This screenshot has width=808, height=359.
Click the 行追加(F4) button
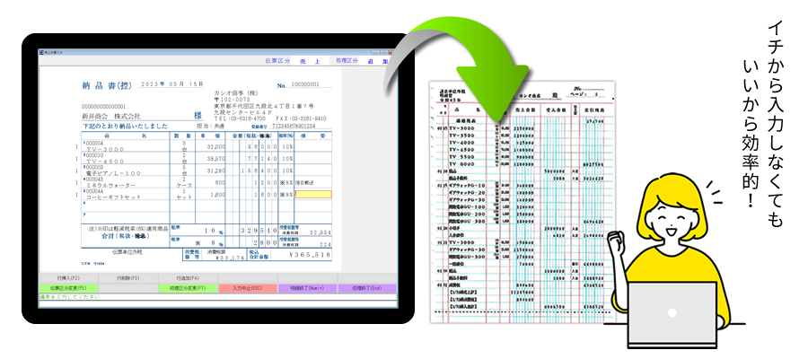coord(189,278)
